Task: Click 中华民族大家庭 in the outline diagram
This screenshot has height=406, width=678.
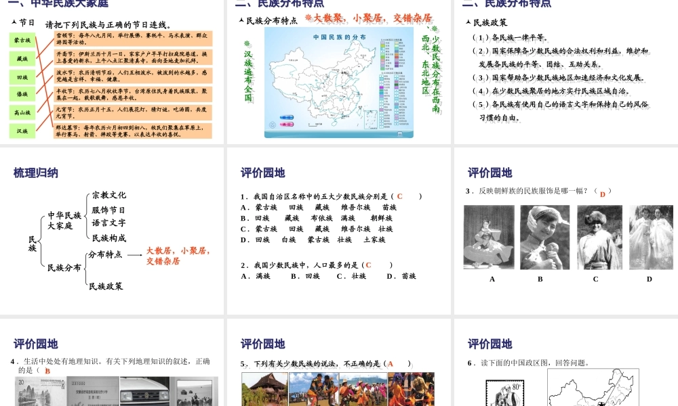Action: (x=64, y=221)
